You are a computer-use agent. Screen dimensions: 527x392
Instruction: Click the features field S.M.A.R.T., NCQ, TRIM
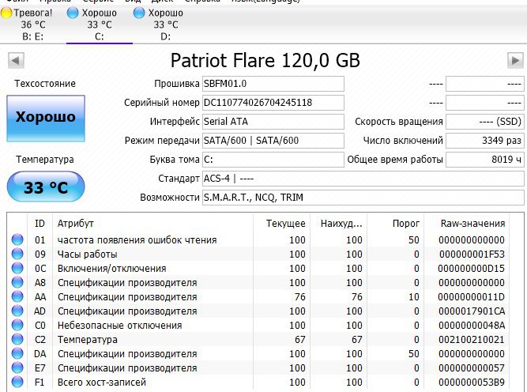pos(363,198)
